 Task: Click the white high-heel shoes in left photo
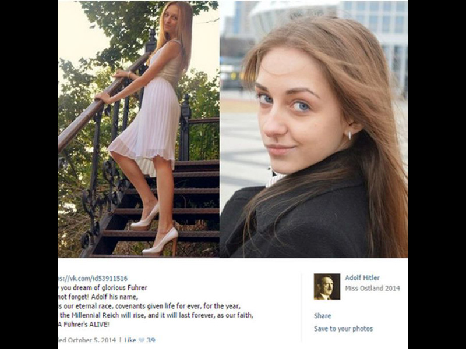click(x=154, y=230)
